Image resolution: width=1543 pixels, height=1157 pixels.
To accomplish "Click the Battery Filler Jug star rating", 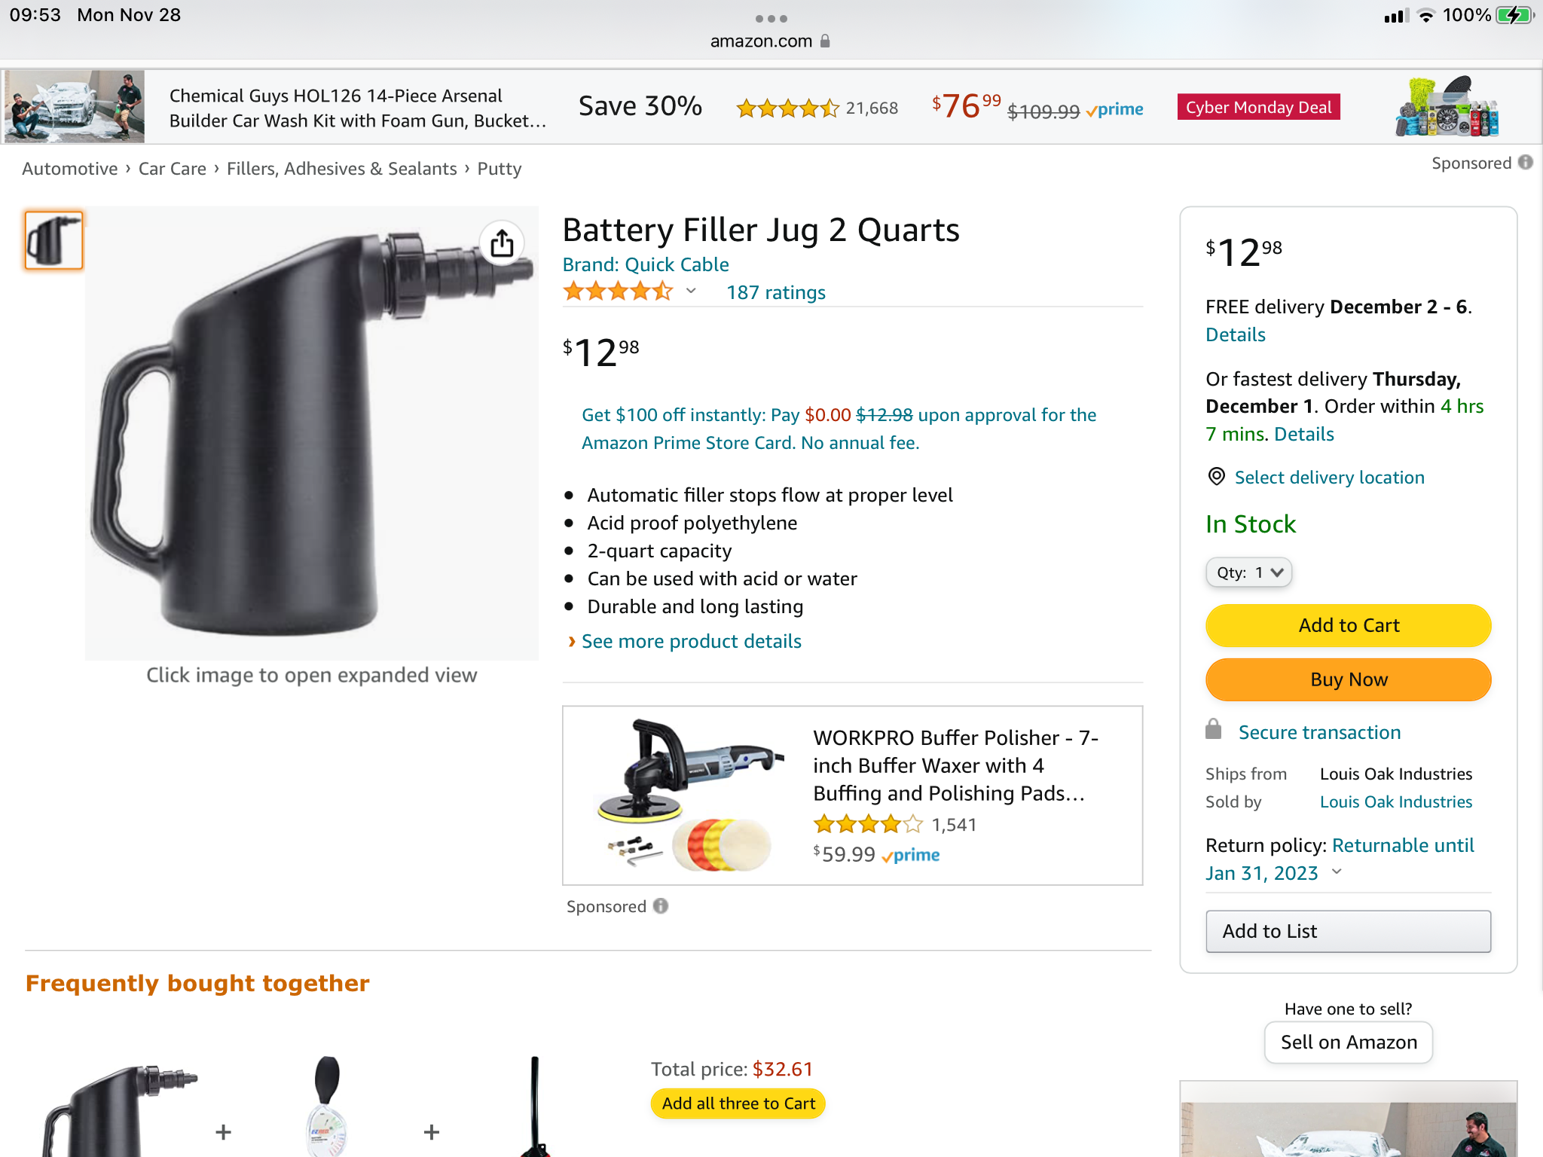I will [x=618, y=292].
